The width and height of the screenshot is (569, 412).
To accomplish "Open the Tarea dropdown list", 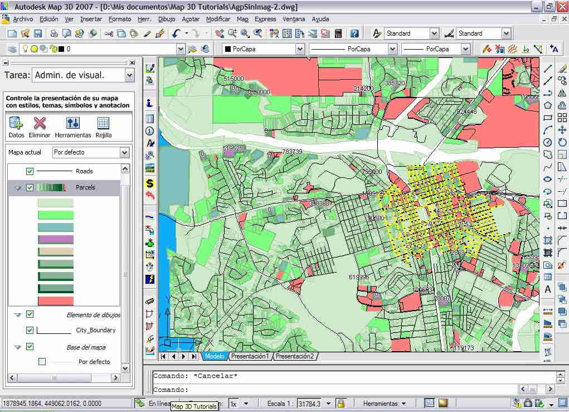I will pos(129,75).
